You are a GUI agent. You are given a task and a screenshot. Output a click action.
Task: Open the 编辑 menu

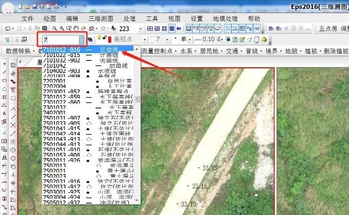72,19
